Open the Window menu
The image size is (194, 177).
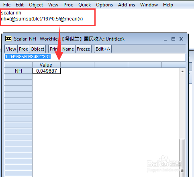[x=149, y=5]
